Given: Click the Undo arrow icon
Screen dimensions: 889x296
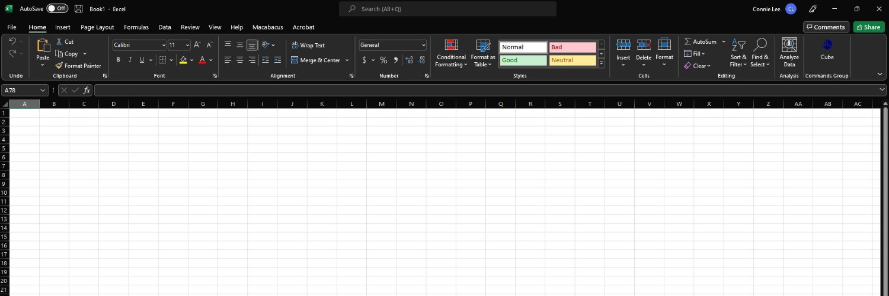Looking at the screenshot, I should 12,41.
